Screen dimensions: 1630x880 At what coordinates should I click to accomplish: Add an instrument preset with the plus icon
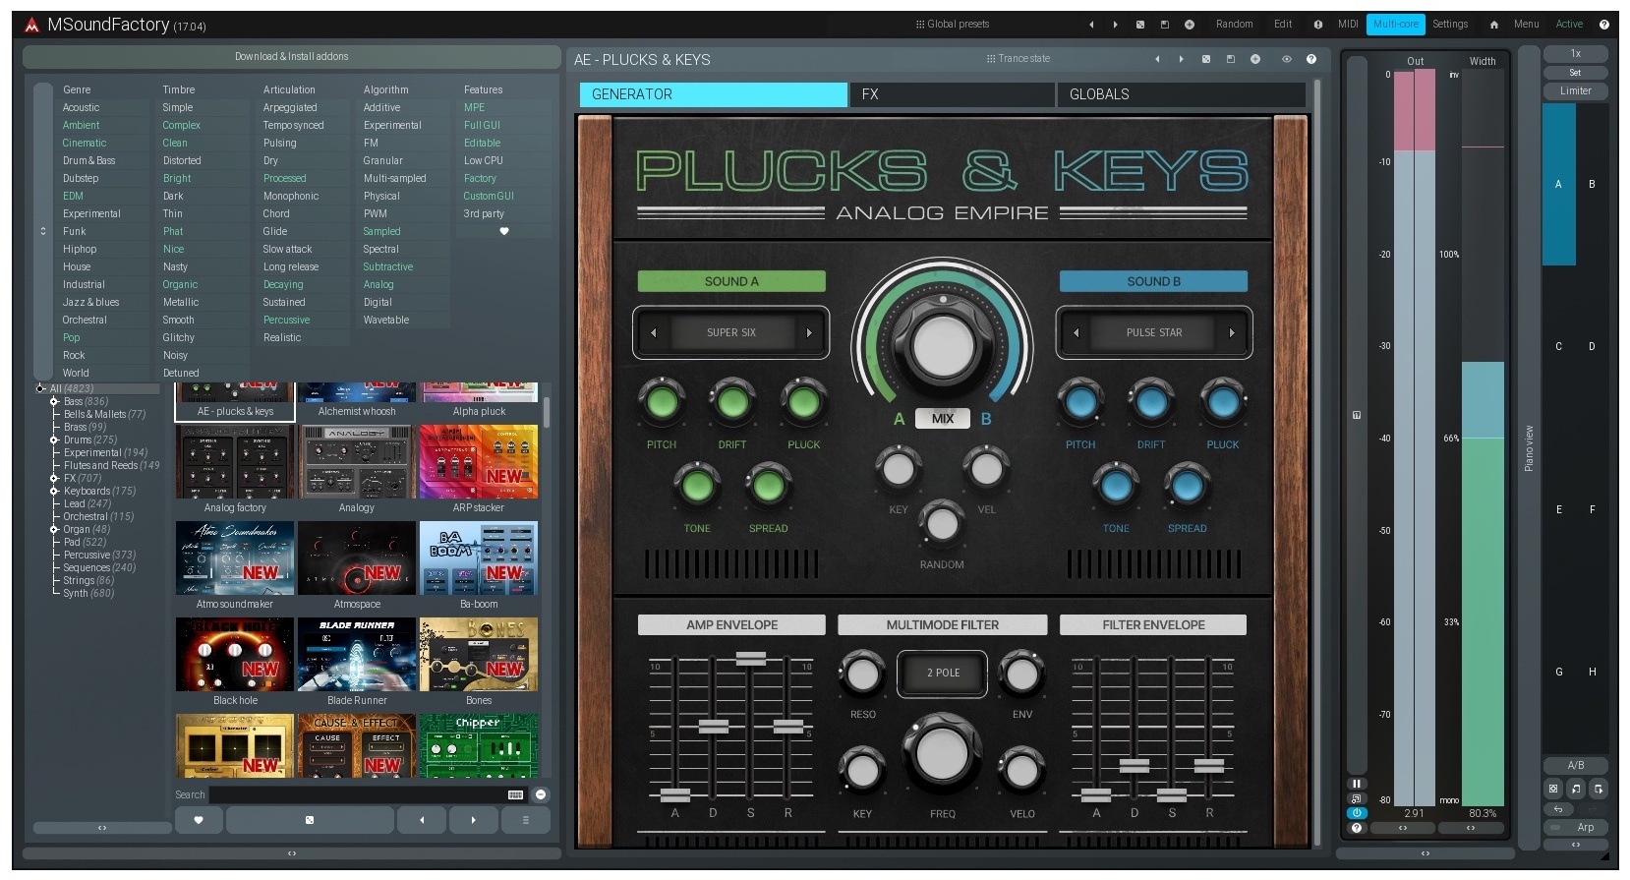pyautogui.click(x=1255, y=59)
